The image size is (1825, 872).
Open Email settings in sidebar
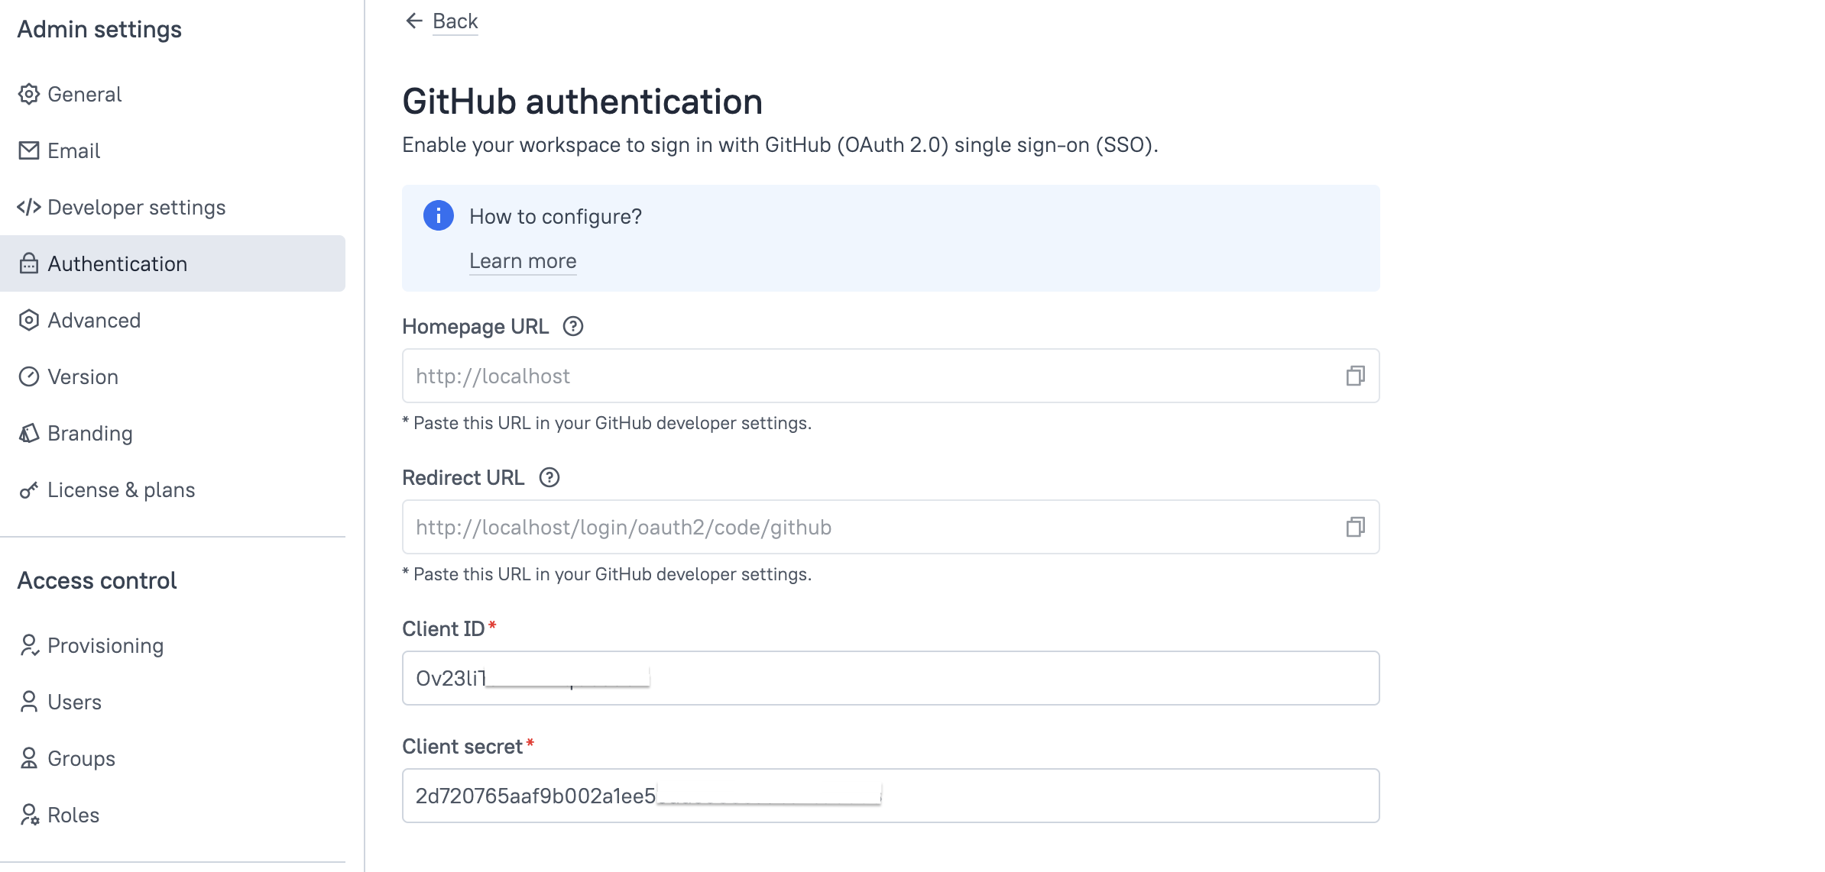pyautogui.click(x=73, y=151)
